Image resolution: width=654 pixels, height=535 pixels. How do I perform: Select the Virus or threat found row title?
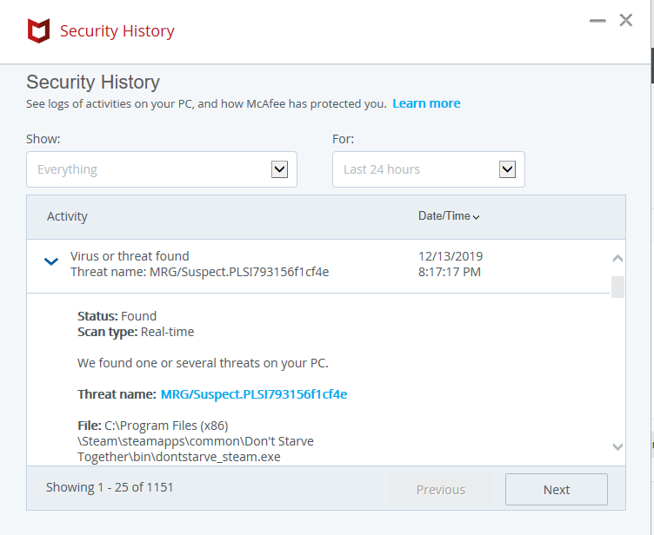130,256
